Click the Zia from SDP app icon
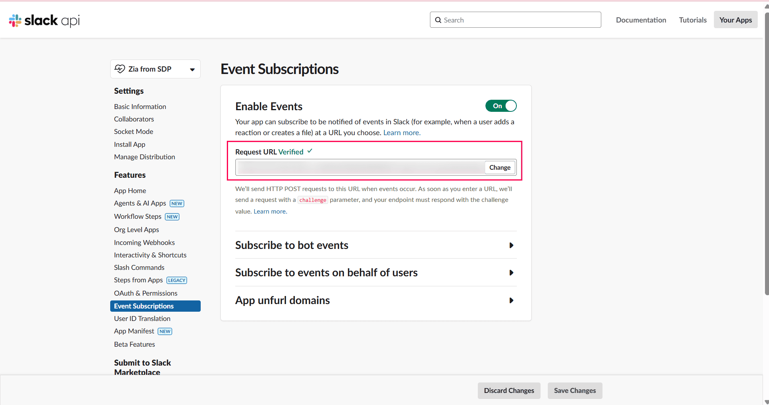769x405 pixels. click(119, 69)
